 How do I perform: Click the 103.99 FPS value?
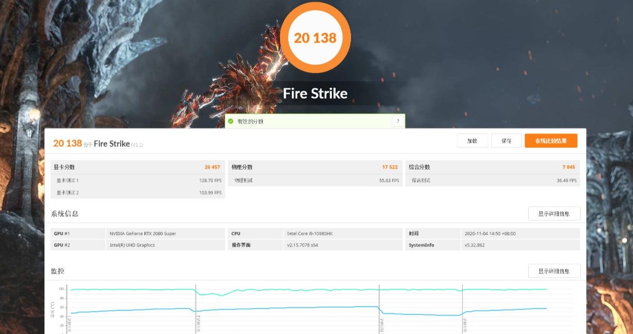tap(210, 193)
